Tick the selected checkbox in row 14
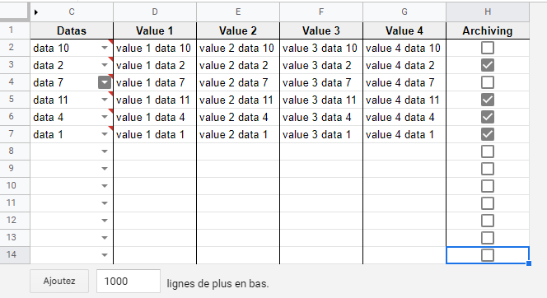547x298 pixels. pos(488,255)
